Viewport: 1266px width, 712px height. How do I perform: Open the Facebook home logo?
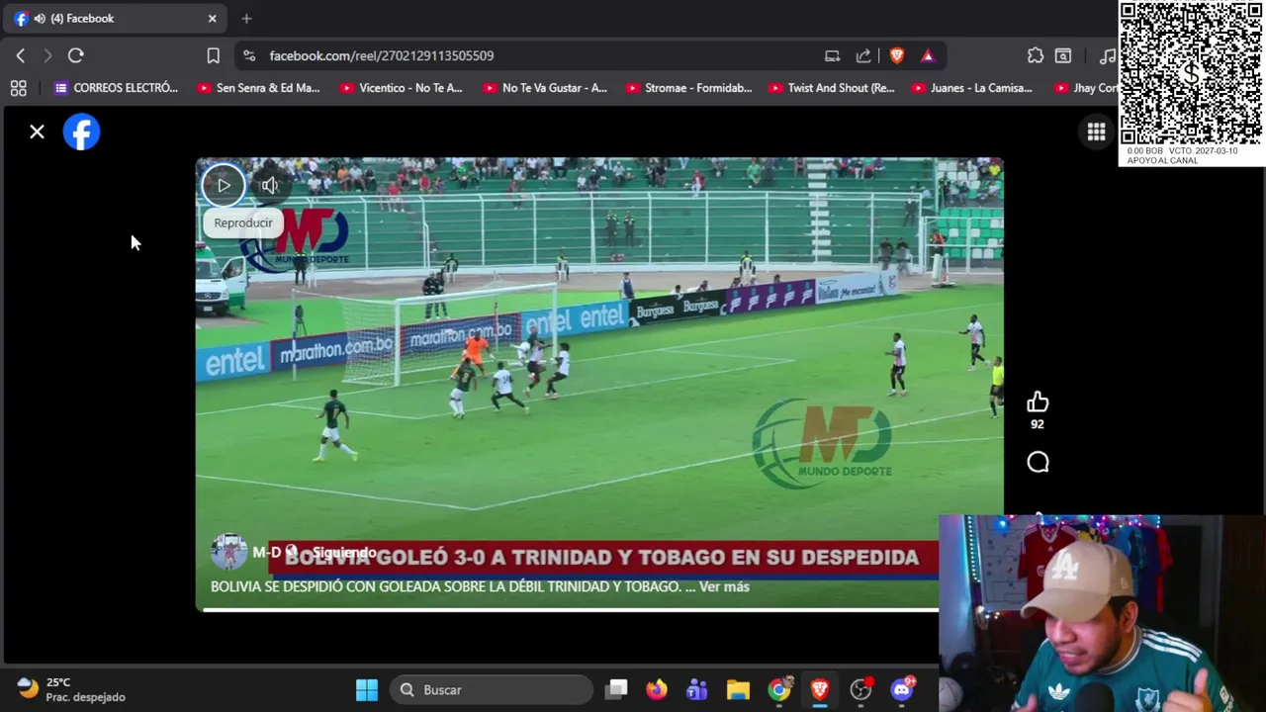coord(81,133)
